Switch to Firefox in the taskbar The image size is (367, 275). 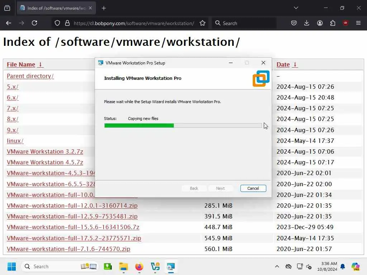click(x=139, y=266)
